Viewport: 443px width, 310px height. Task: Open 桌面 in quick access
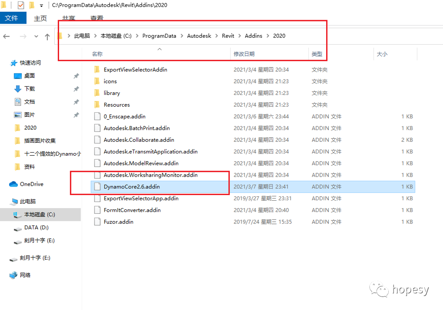[29, 76]
